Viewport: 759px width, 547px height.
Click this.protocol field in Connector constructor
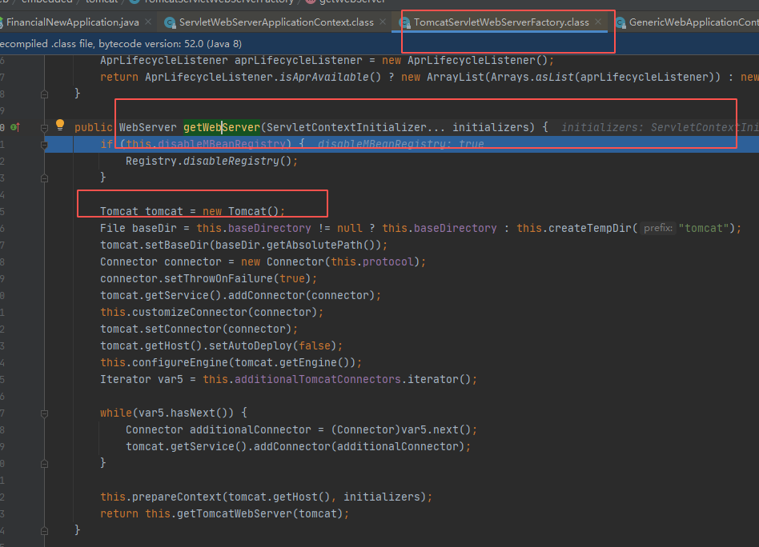[372, 262]
